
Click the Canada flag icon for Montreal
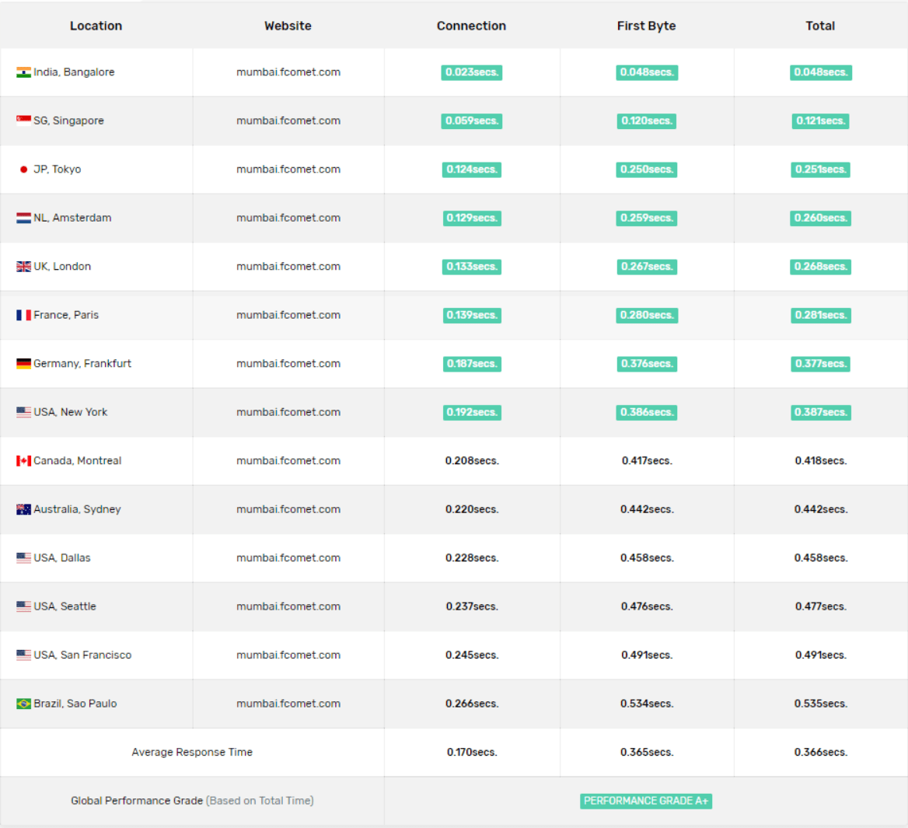[23, 461]
